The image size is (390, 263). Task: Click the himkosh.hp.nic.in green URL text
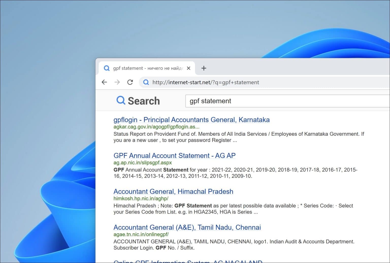(x=141, y=199)
